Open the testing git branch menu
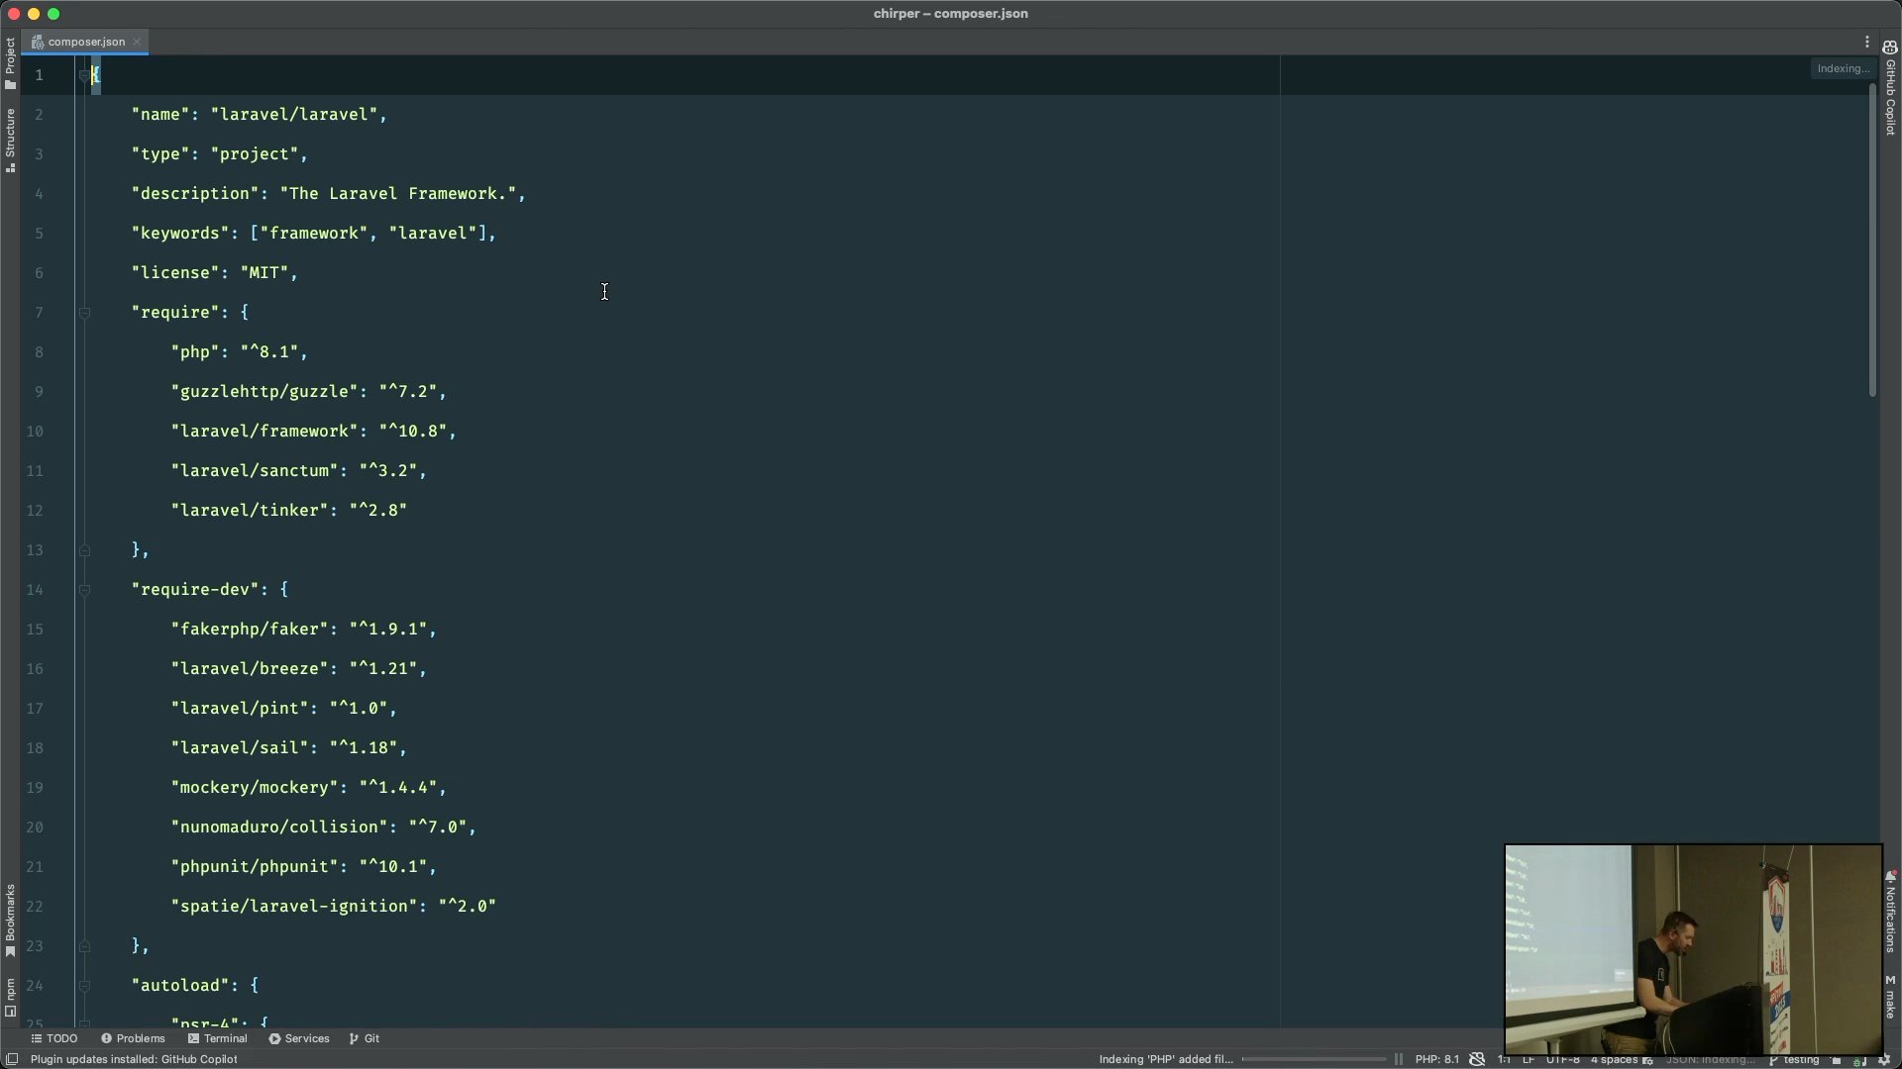This screenshot has width=1902, height=1069. point(1794,1059)
